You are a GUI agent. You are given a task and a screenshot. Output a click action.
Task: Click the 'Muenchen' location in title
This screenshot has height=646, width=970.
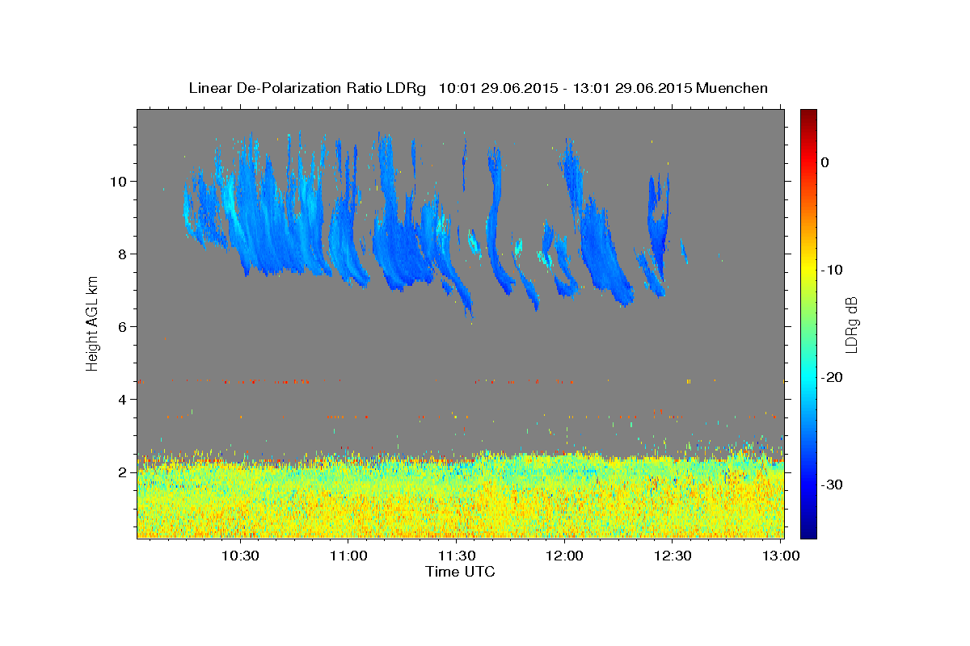(732, 88)
